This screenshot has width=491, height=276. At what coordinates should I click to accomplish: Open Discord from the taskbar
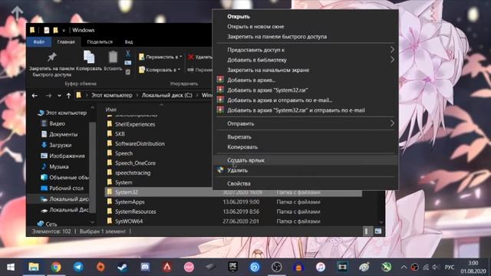point(145,267)
